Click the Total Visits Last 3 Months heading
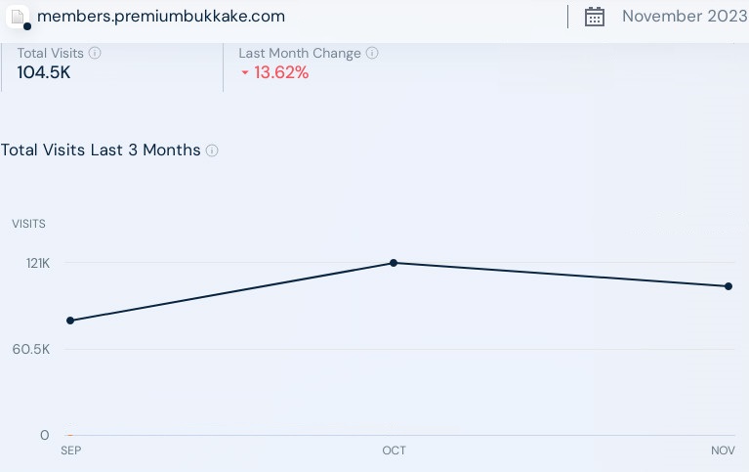 coord(101,150)
